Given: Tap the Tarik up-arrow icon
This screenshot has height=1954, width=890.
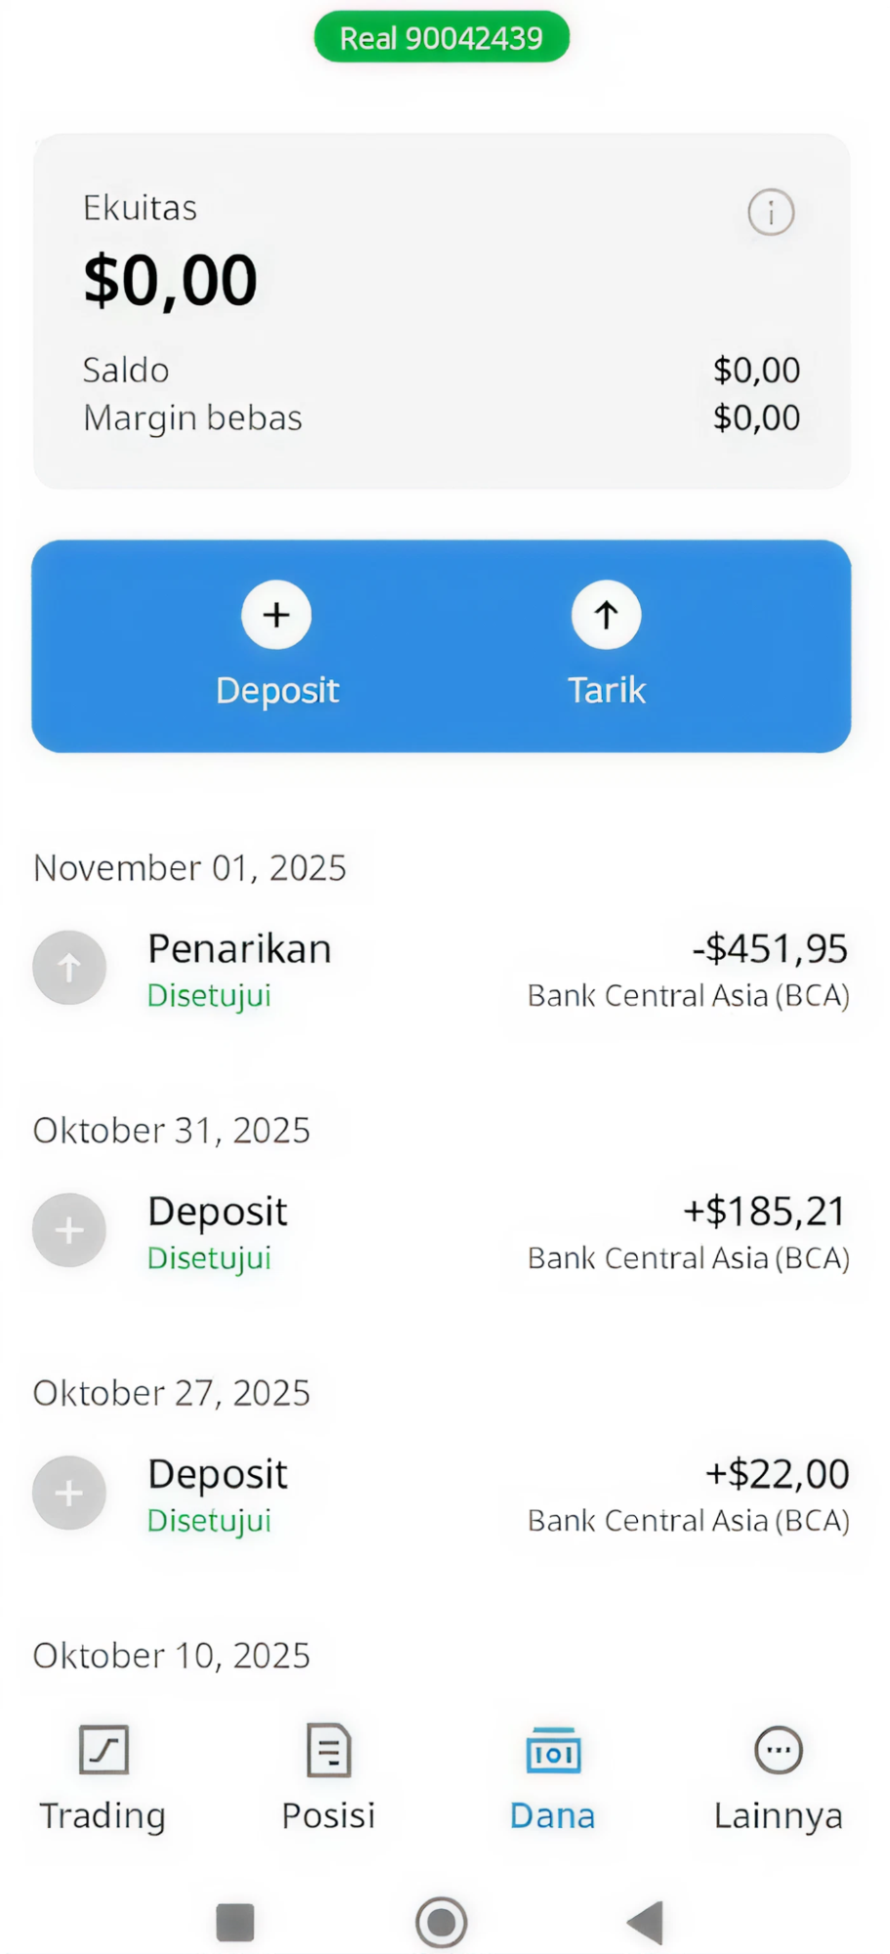Looking at the screenshot, I should 607,615.
